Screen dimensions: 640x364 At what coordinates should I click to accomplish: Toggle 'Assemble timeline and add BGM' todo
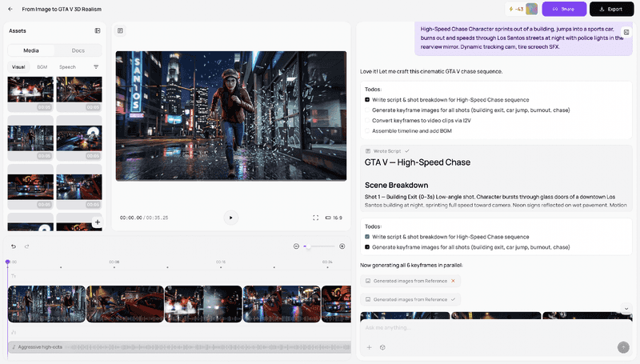pyautogui.click(x=367, y=131)
